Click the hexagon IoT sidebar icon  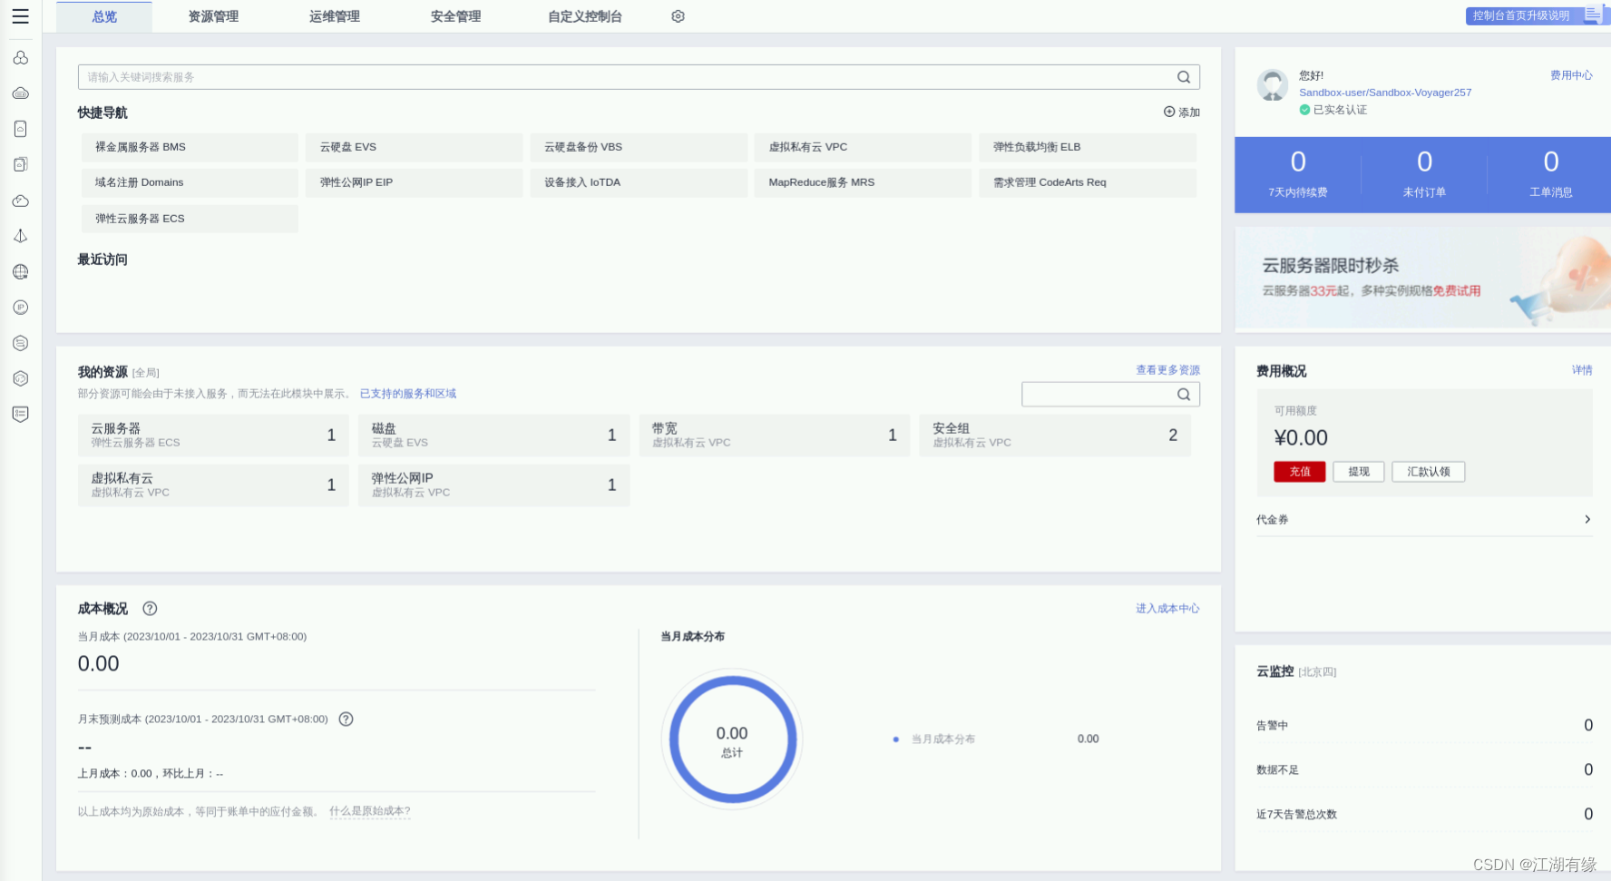click(20, 343)
